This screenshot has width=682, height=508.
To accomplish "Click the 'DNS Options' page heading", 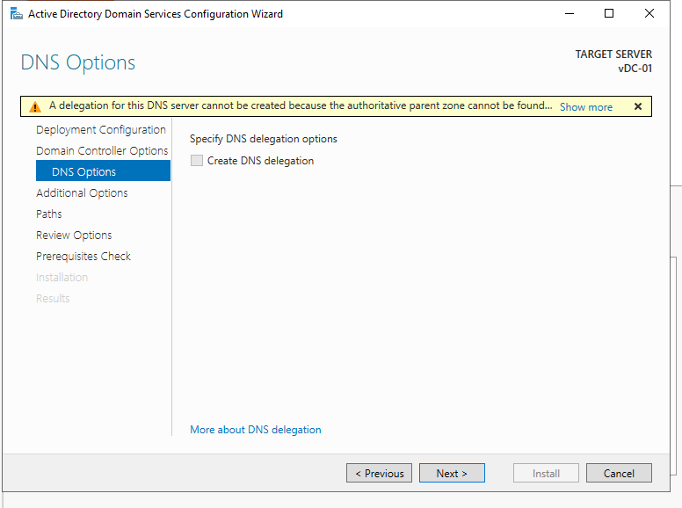I will pos(78,62).
